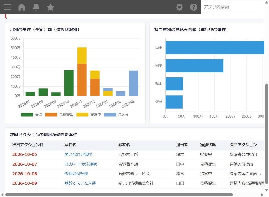
Task: Click the 見積の再提出 action cell
Action: (x=241, y=164)
